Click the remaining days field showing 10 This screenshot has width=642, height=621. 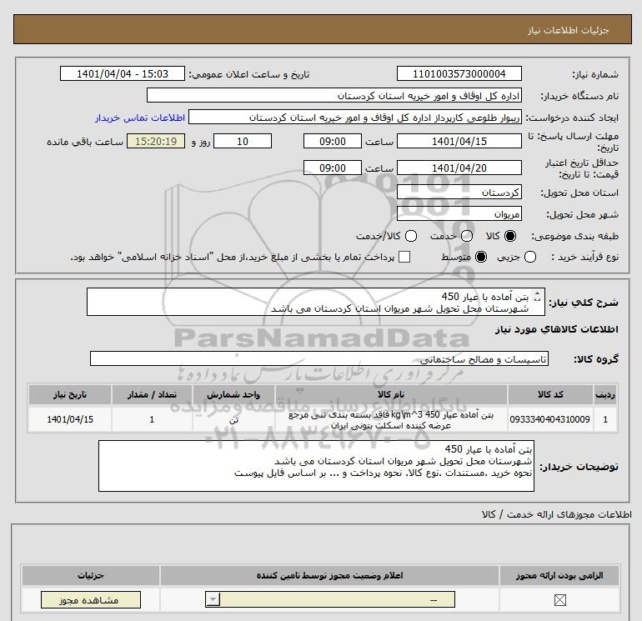point(243,141)
